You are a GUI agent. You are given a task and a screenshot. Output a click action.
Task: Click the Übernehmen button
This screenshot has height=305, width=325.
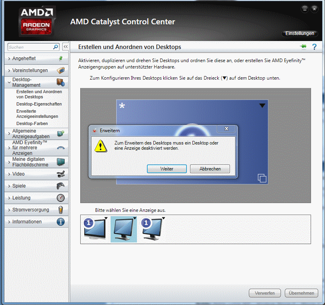pos(301,293)
